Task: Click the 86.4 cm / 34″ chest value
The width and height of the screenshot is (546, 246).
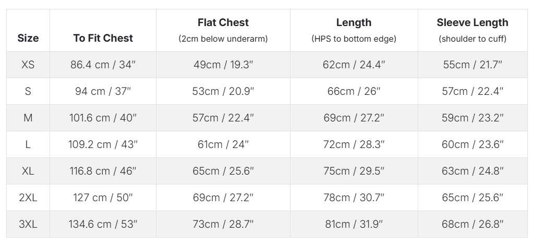Action: pos(103,65)
